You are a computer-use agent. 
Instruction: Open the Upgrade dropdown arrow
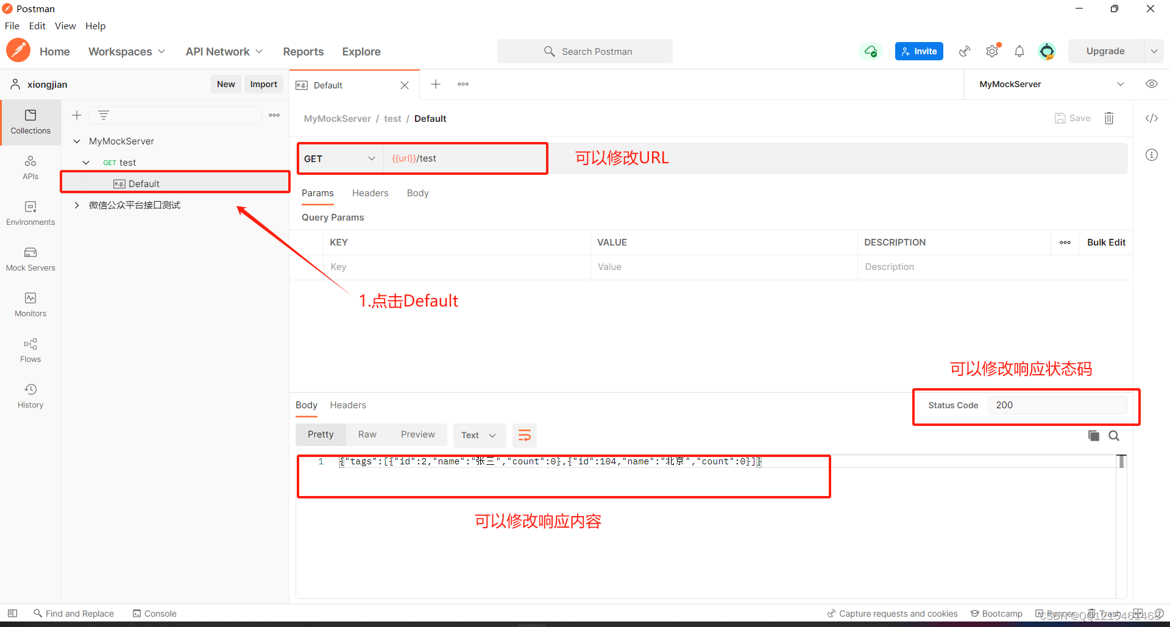(1154, 51)
